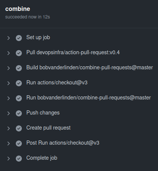This screenshot has height=171, width=158.
Task: Click status icon for Create pull request
Action: [x=19, y=128]
